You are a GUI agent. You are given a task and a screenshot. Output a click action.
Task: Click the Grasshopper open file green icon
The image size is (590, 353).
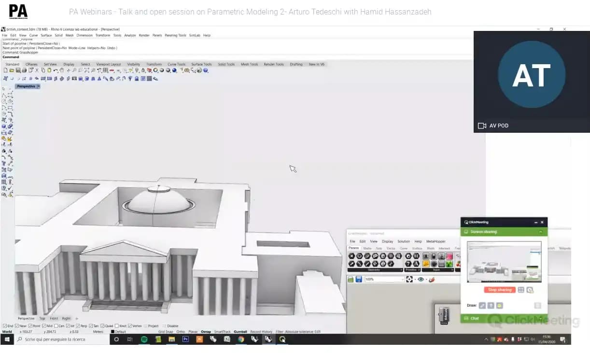351,279
